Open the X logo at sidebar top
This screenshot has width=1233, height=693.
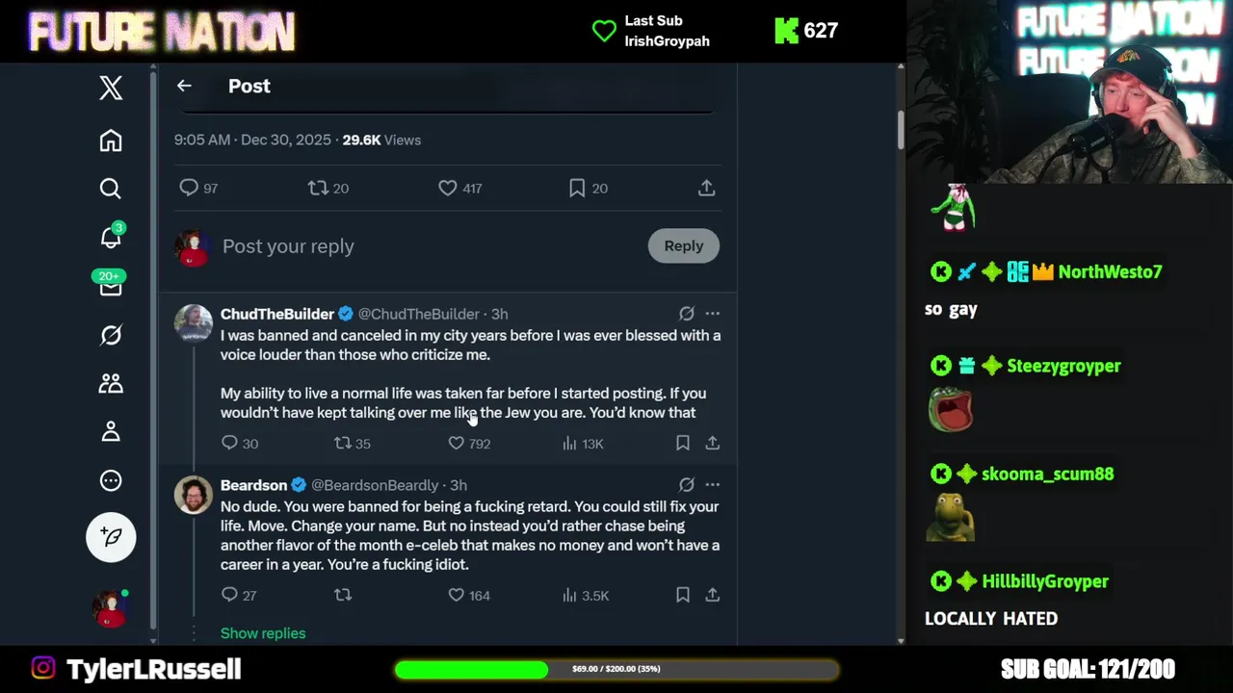pyautogui.click(x=111, y=88)
